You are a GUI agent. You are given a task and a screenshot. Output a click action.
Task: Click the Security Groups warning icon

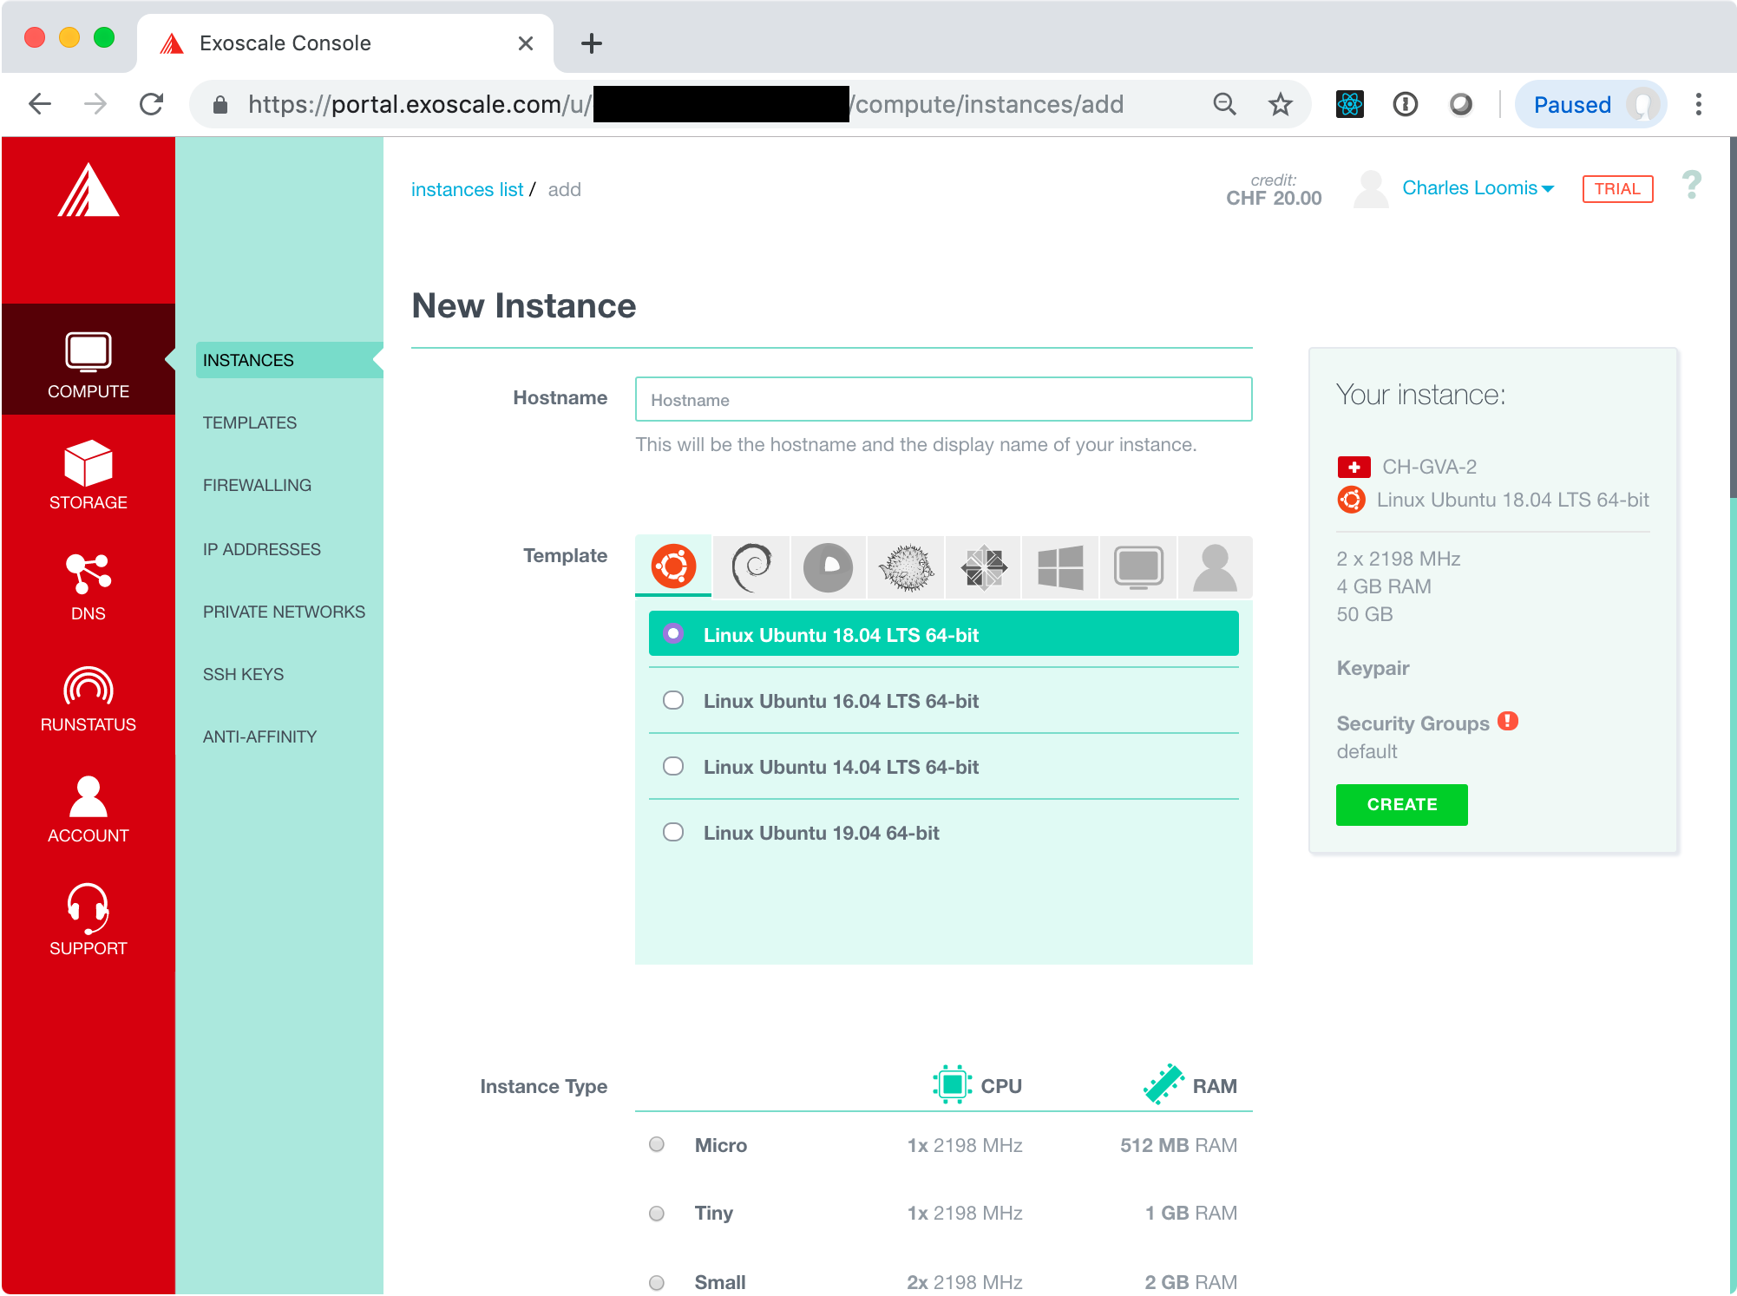click(x=1508, y=721)
